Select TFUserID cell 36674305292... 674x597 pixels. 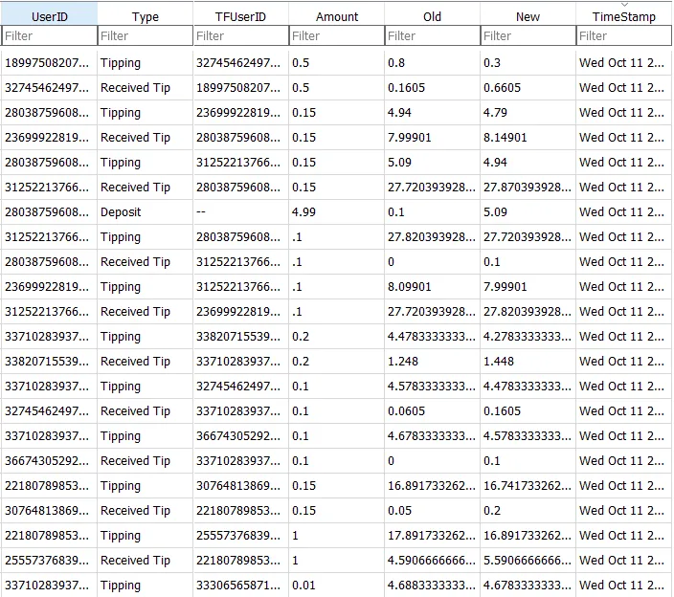click(240, 436)
